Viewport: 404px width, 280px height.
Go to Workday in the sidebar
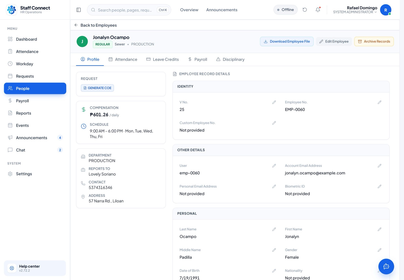tap(35, 64)
